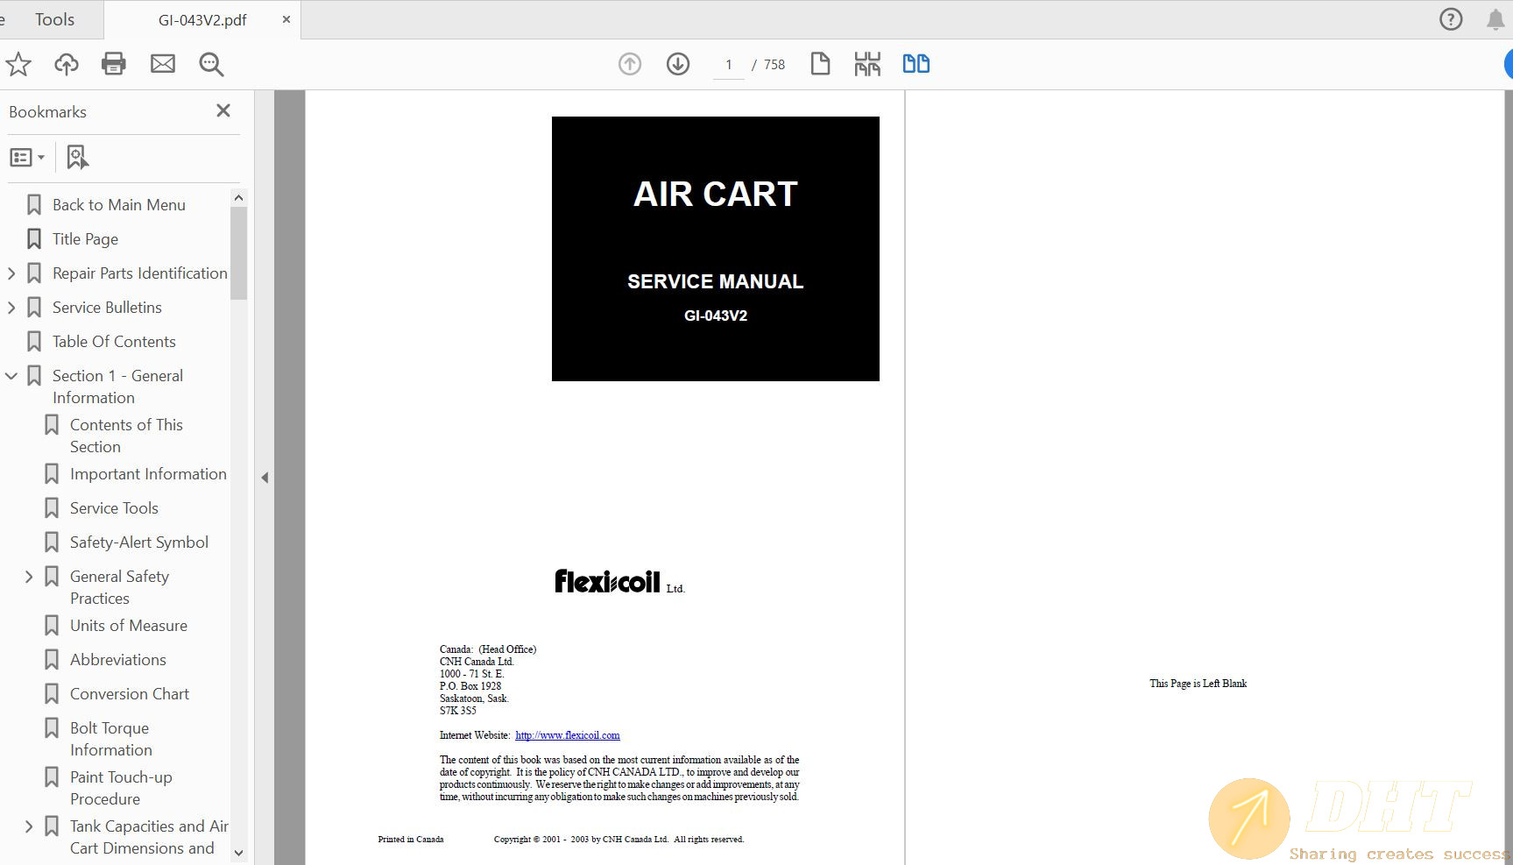Image resolution: width=1513 pixels, height=865 pixels.
Task: Select the single page view icon
Action: (820, 64)
